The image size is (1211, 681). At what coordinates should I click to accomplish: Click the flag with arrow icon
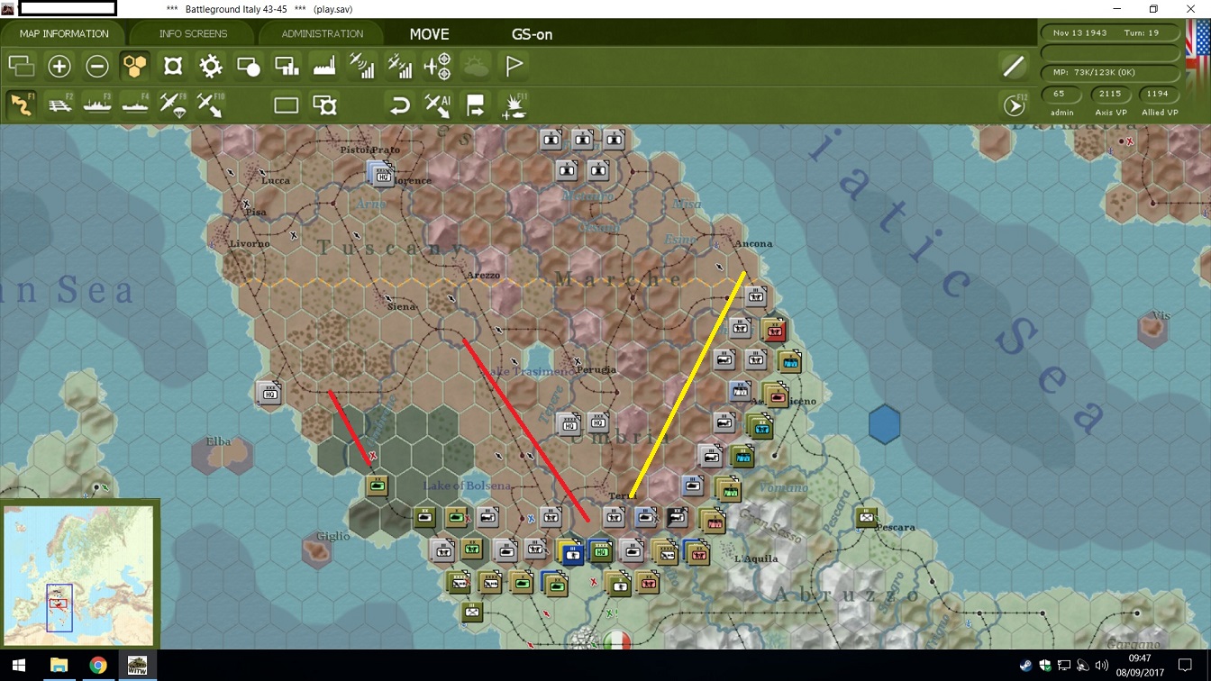[x=476, y=105]
